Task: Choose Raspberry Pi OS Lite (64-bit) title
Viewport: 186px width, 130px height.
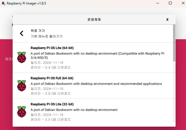Action: coord(52,48)
